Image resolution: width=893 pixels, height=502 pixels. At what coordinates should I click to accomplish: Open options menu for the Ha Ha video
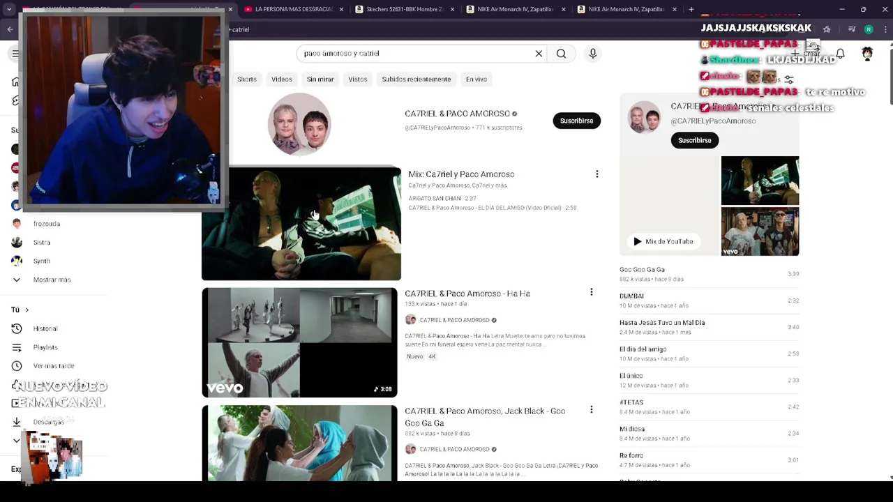[x=591, y=292]
